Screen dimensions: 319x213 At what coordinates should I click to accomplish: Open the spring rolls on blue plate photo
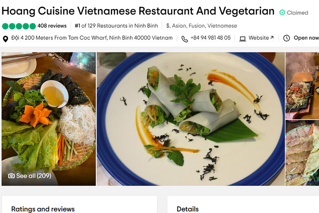[191, 119]
